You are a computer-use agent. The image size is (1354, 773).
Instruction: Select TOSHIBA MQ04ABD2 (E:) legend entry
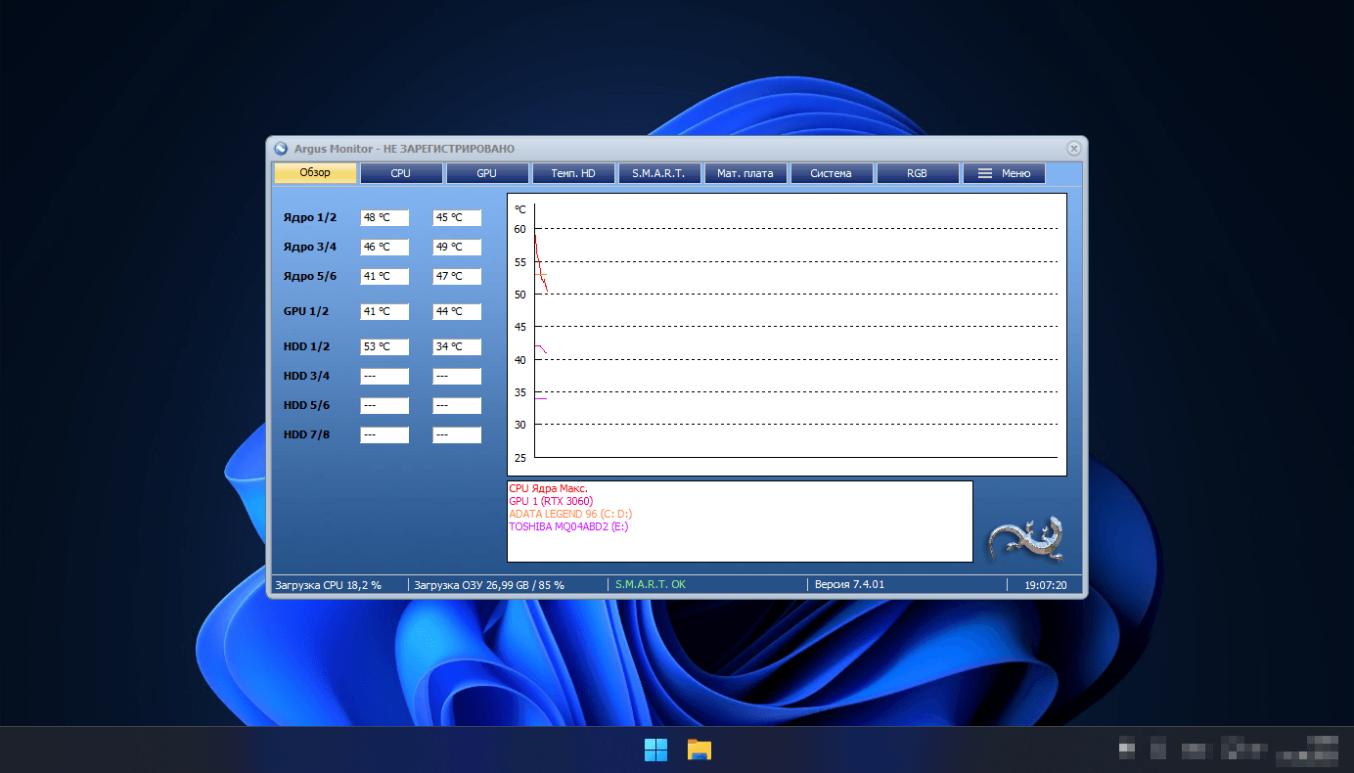568,526
